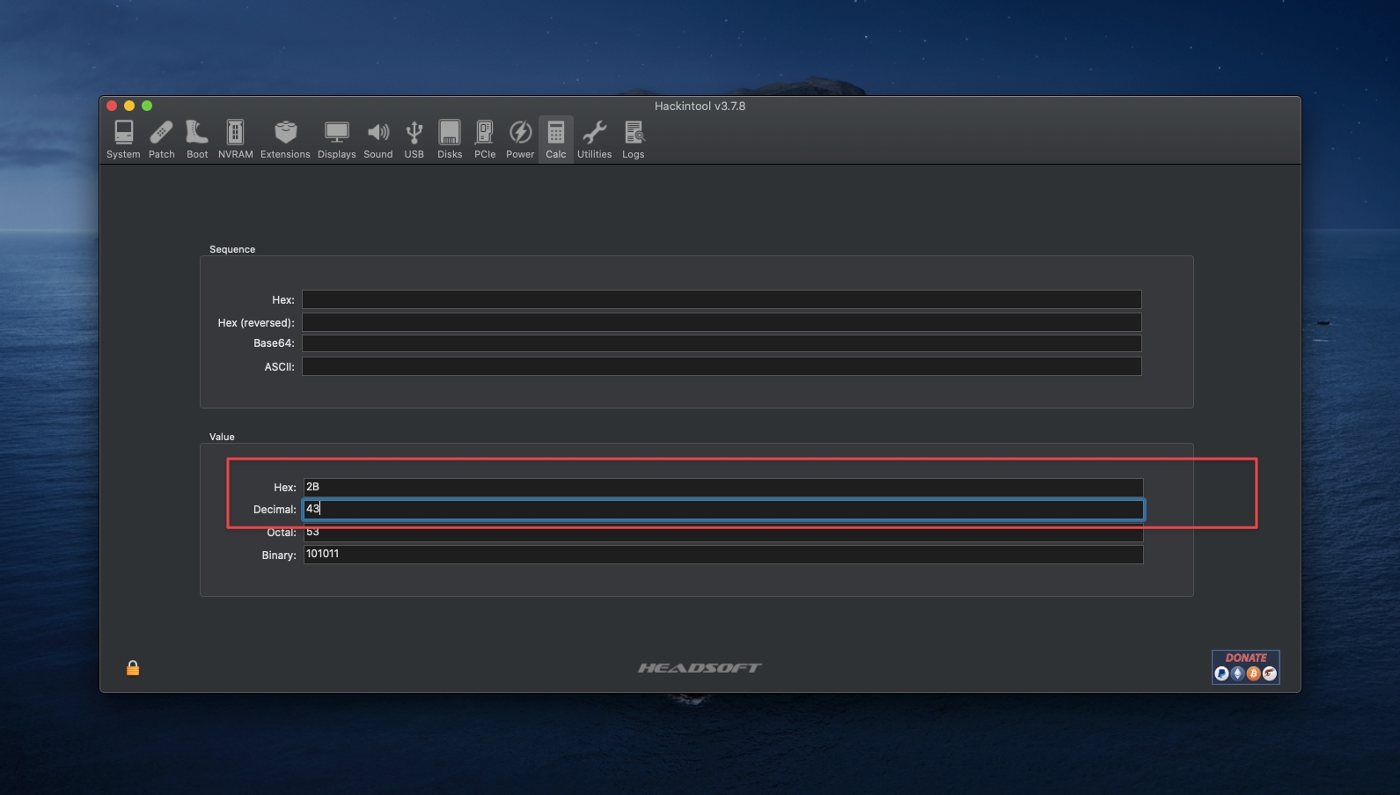Open the Extensions toolbar icon
1400x795 pixels.
point(285,139)
